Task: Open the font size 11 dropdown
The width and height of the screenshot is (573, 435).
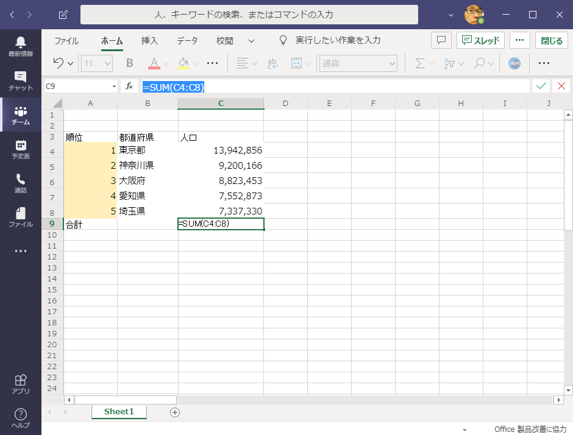Action: 107,63
